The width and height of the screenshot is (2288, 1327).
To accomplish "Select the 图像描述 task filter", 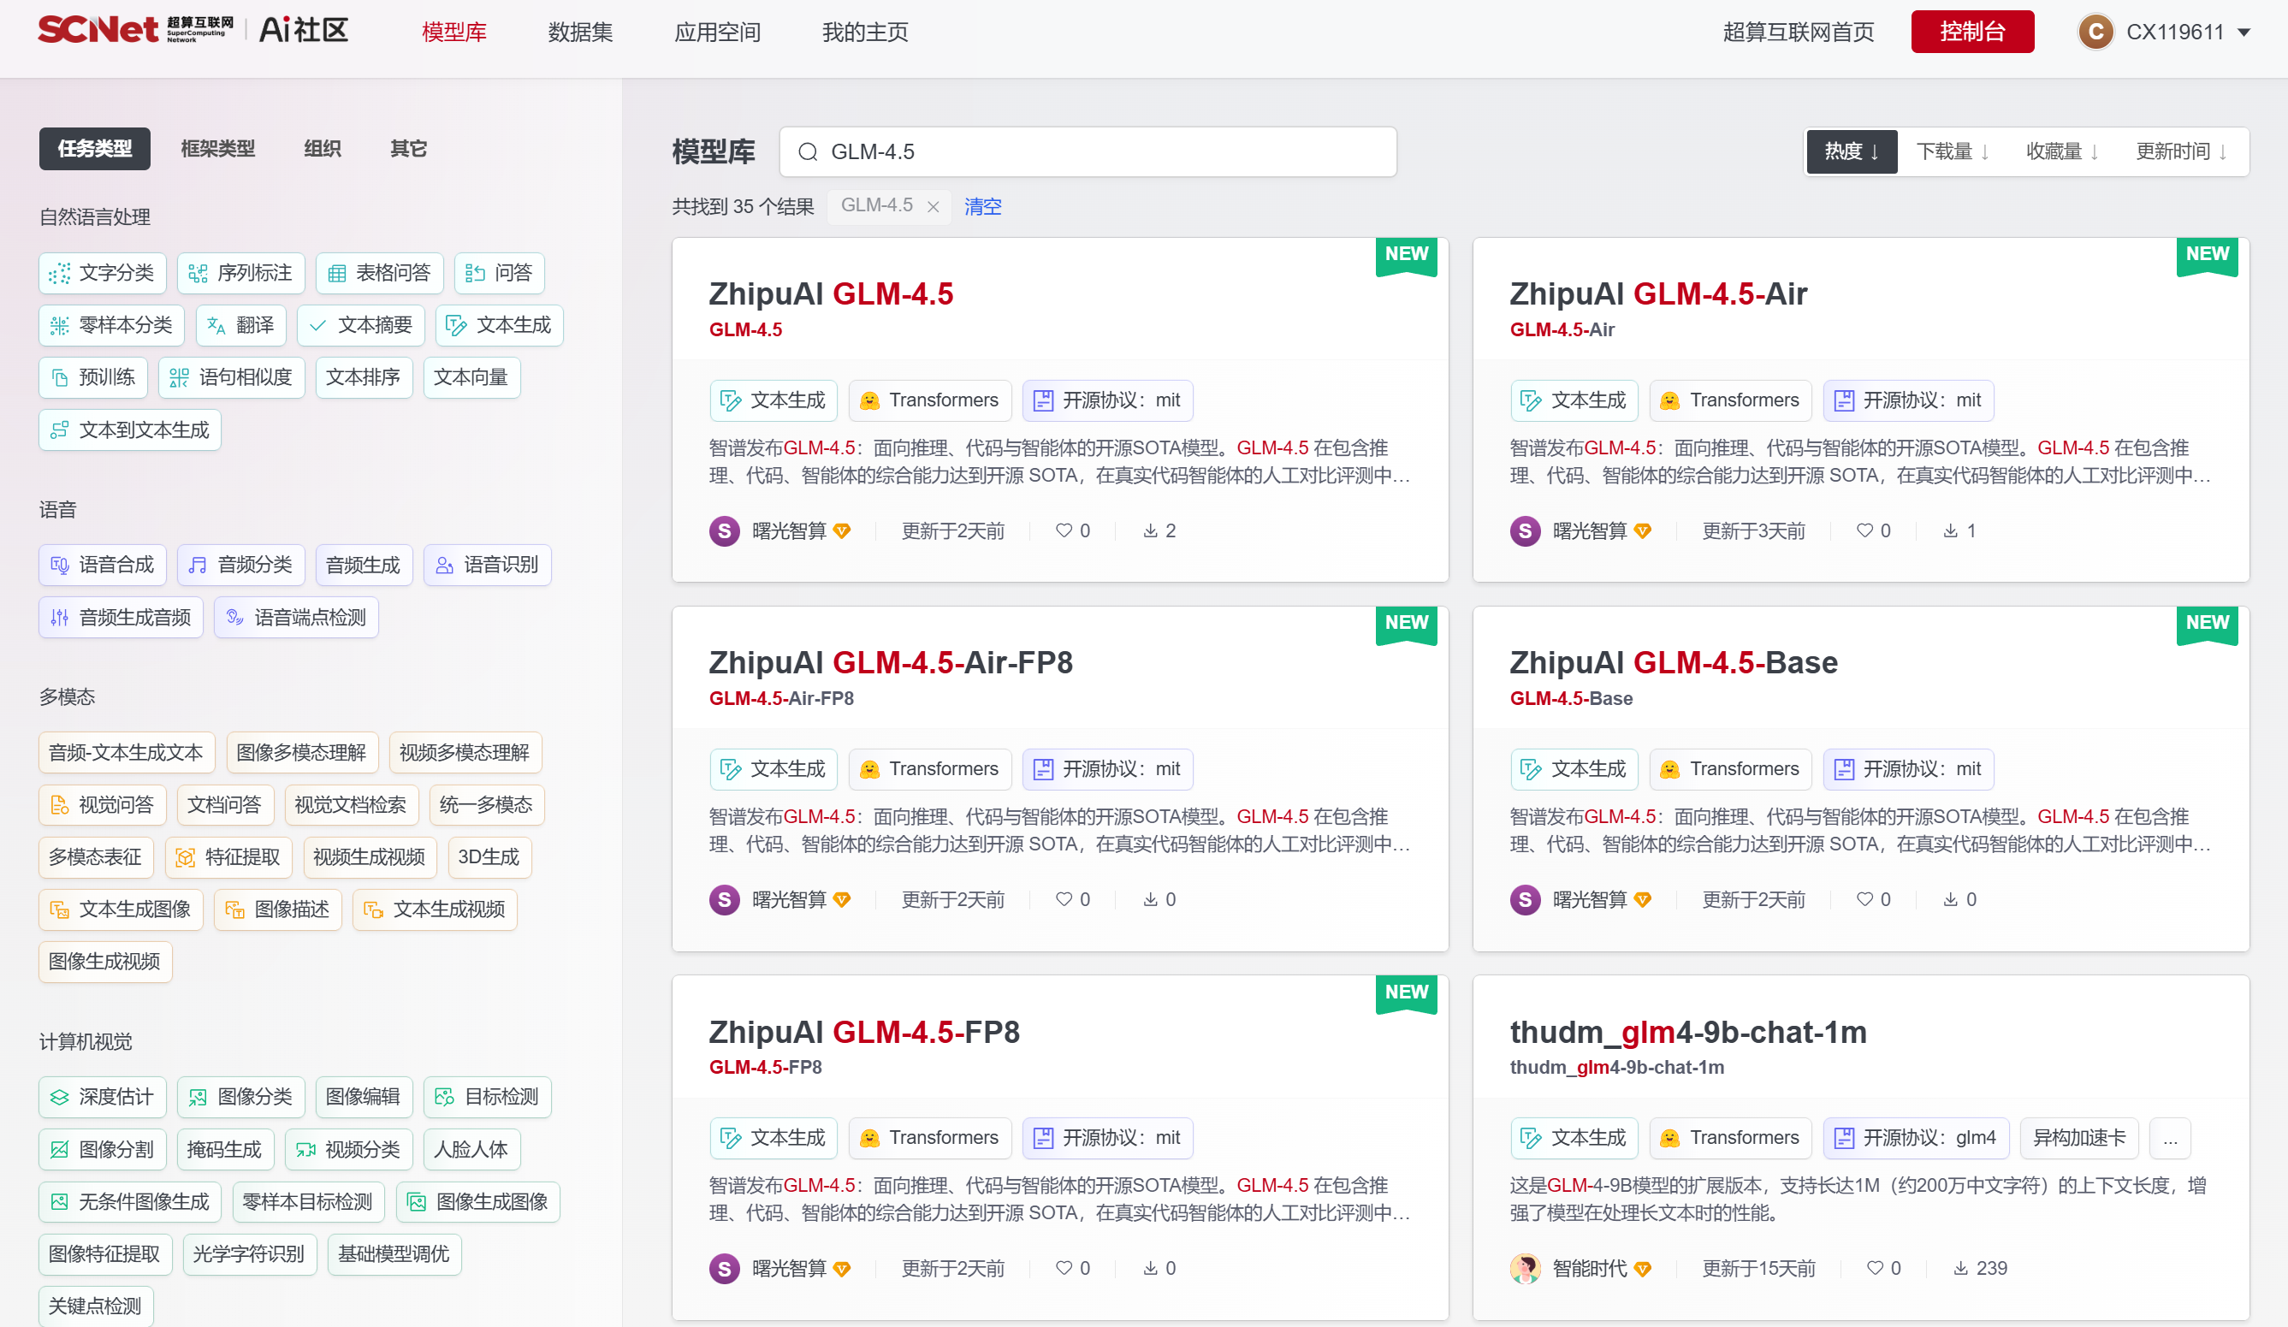I will [x=278, y=909].
